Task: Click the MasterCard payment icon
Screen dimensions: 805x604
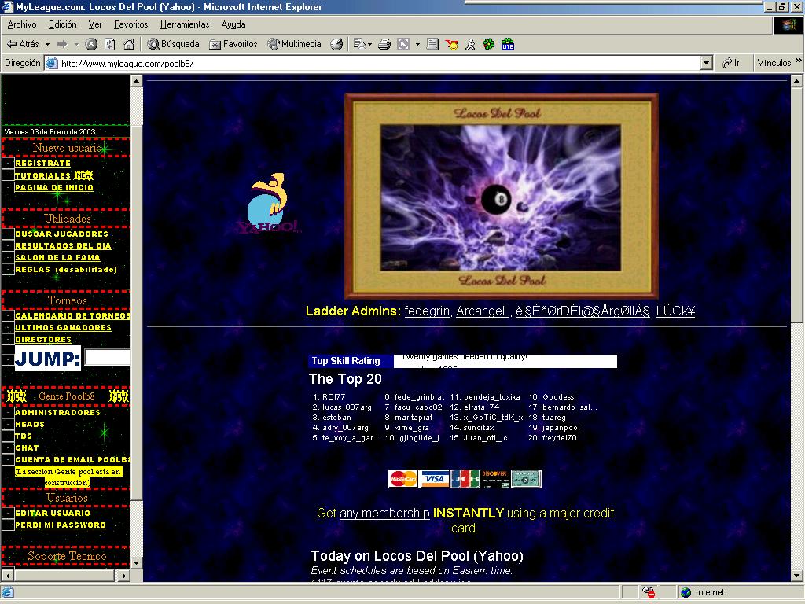Action: tap(403, 479)
